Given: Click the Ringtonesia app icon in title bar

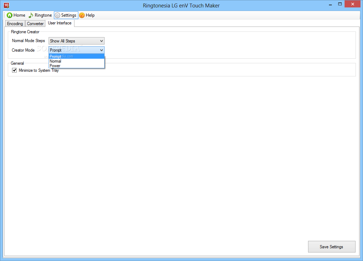Looking at the screenshot, I should (x=6, y=5).
